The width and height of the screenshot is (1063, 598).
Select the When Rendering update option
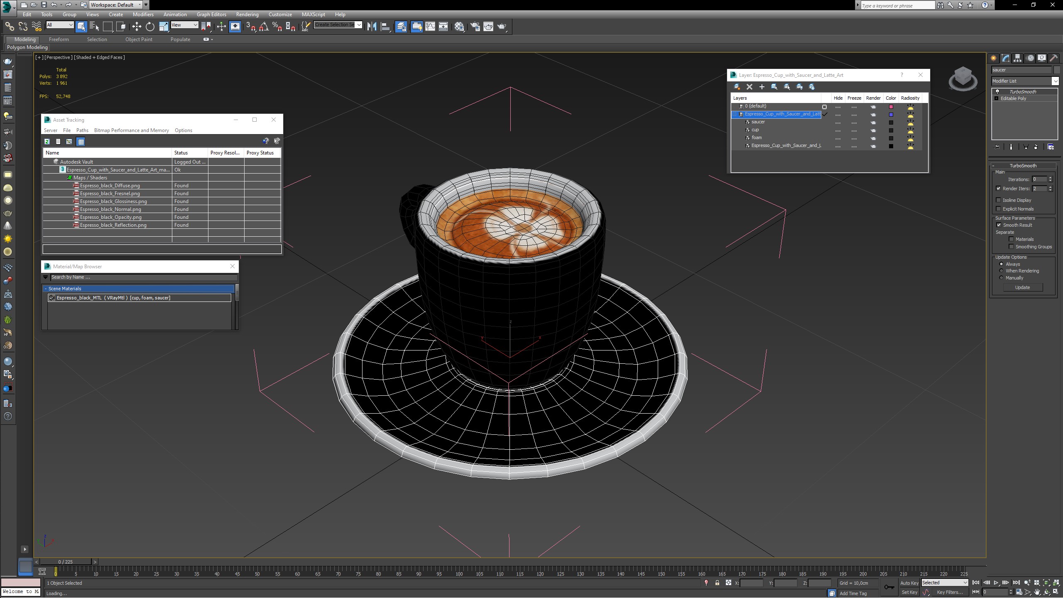click(1001, 271)
